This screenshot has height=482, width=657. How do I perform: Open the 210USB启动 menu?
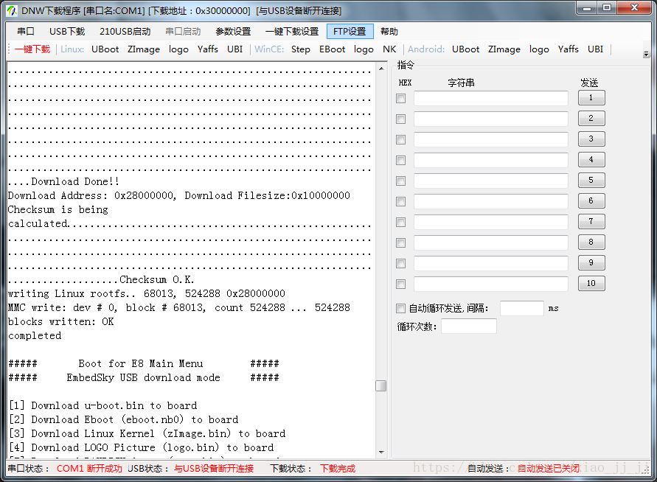(x=125, y=32)
